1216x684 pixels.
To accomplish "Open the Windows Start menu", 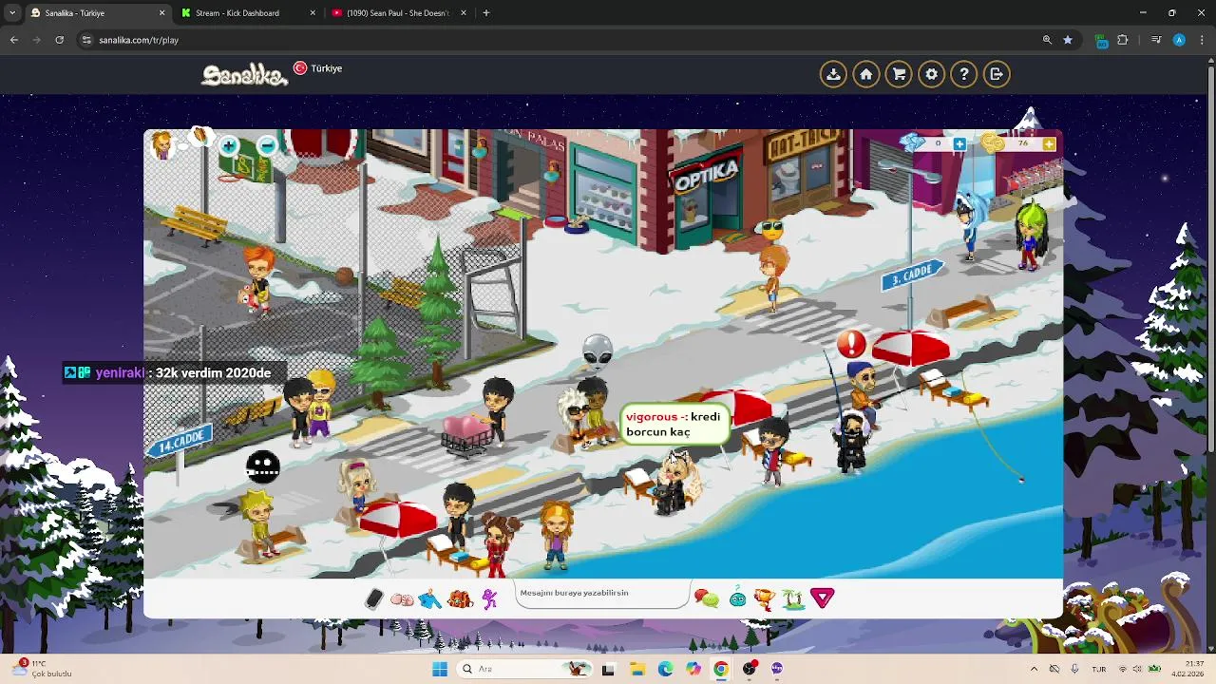I will click(440, 669).
